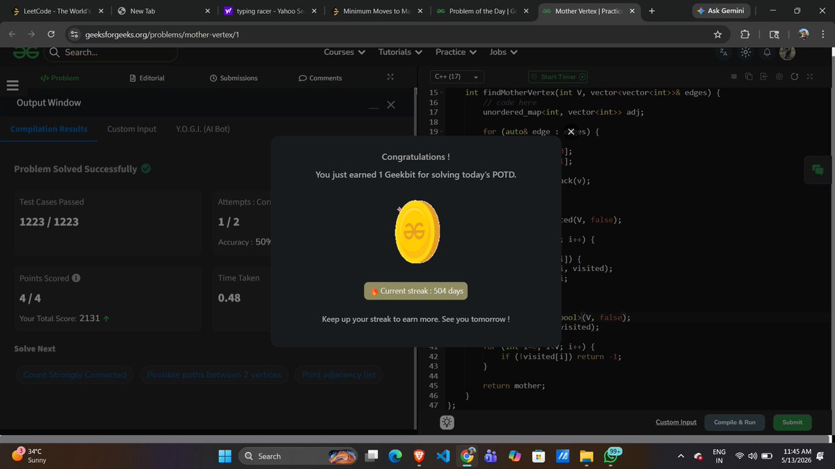
Task: Close the Output Window panel
Action: coord(390,104)
